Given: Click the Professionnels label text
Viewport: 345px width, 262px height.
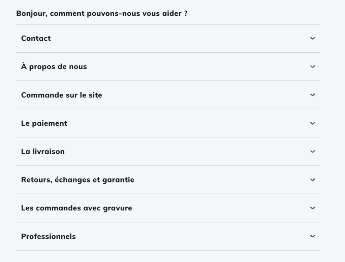Looking at the screenshot, I should [x=49, y=236].
